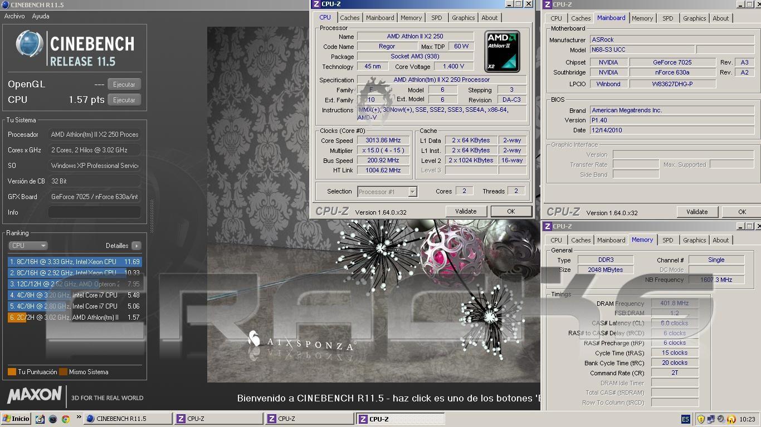Viewport: 761px width, 427px height.
Task: Run the CPU test with Ejecutar
Action: (124, 100)
